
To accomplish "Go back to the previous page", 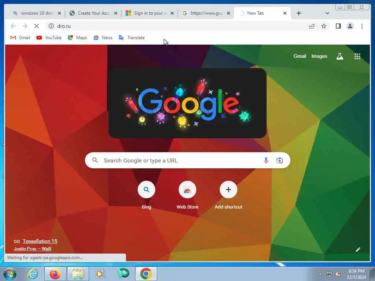I will 13,26.
